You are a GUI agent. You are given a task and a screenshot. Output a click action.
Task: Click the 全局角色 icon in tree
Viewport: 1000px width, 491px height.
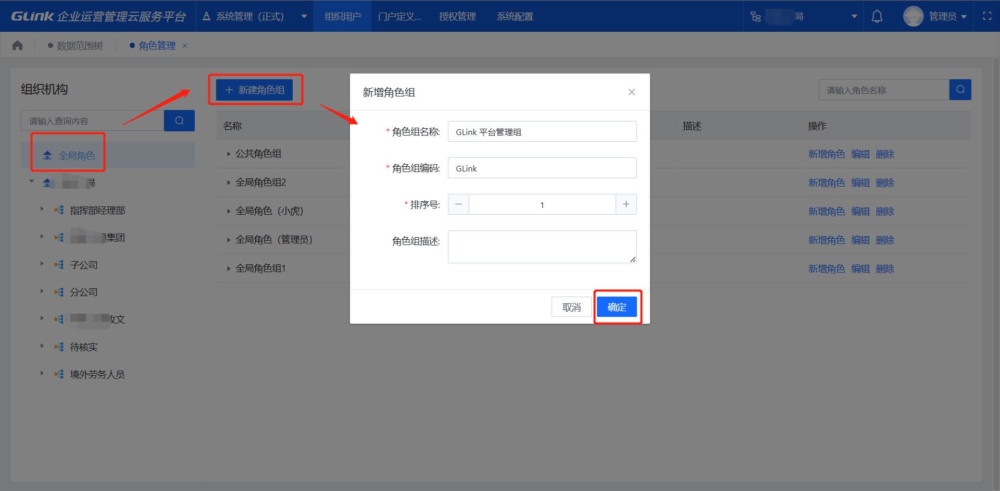click(47, 155)
